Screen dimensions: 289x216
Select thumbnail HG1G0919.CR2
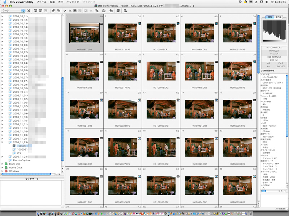199,71
